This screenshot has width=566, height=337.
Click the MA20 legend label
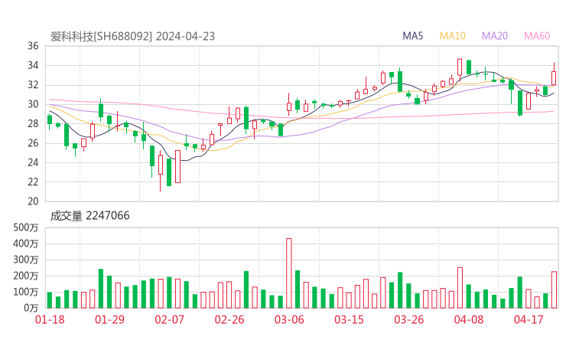click(495, 36)
